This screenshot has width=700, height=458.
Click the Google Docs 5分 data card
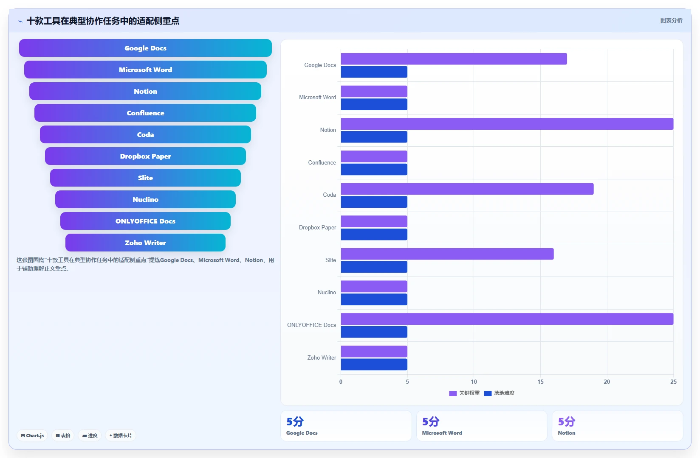click(x=346, y=426)
